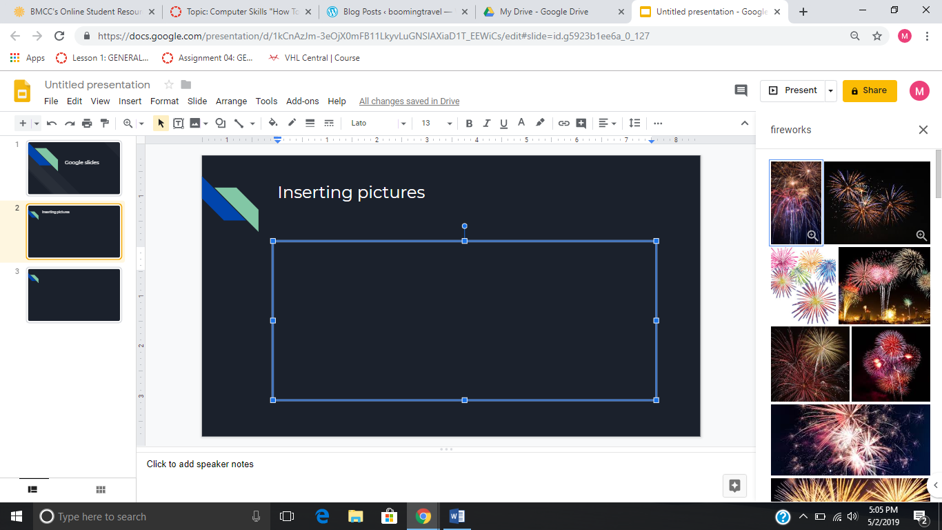Click the yellow Share button
The width and height of the screenshot is (942, 530).
[869, 90]
